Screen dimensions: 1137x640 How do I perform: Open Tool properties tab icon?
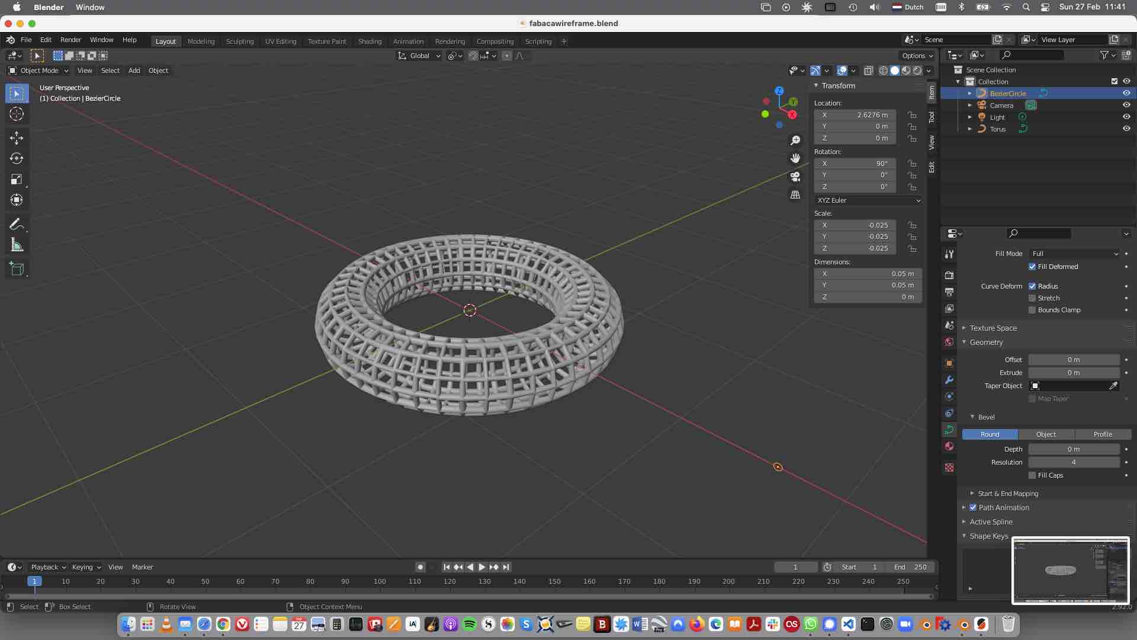949,254
